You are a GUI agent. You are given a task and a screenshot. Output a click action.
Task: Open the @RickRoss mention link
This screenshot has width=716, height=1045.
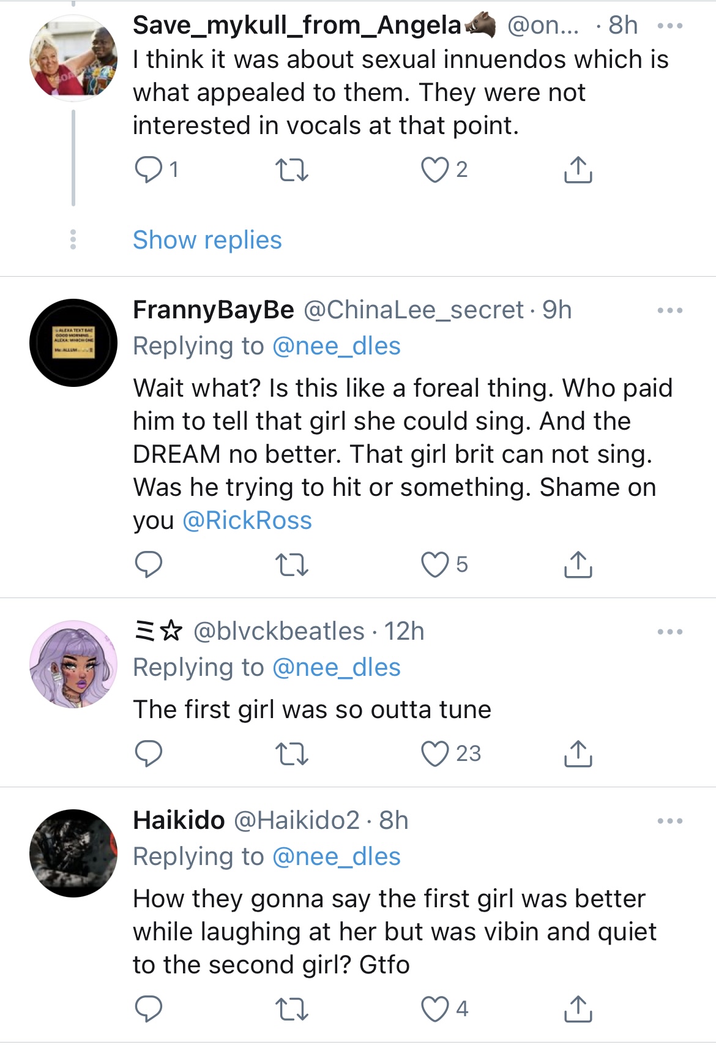247,520
